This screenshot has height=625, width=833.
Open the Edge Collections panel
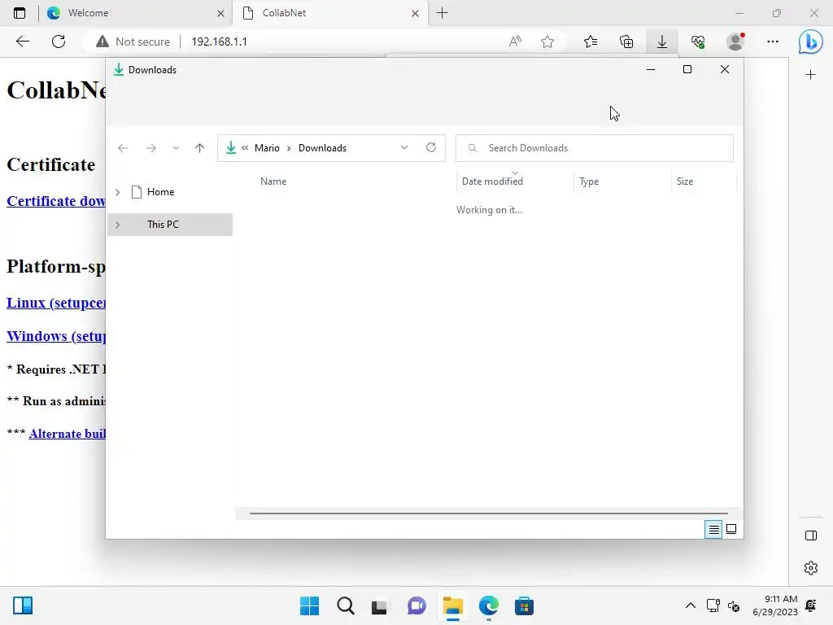click(x=626, y=42)
